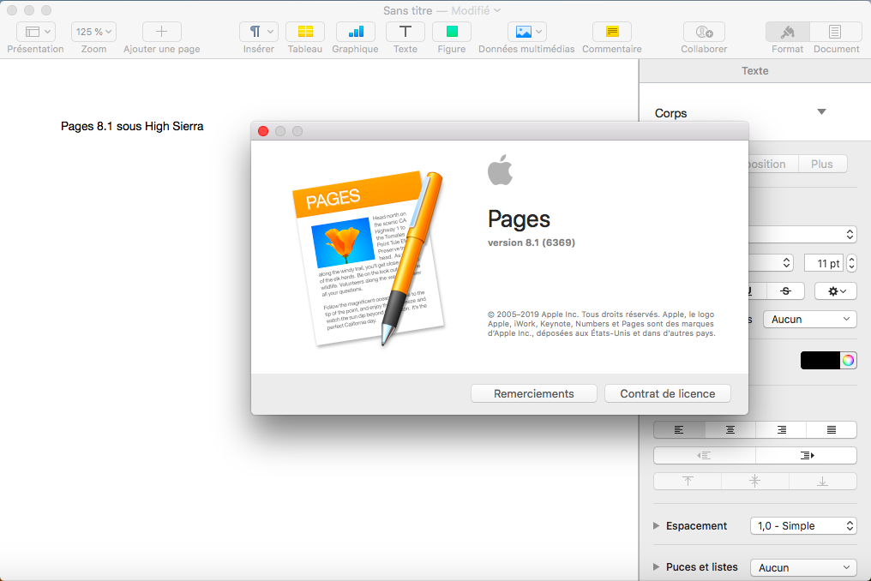Align text vertically to middle
The height and width of the screenshot is (581, 871).
click(755, 481)
